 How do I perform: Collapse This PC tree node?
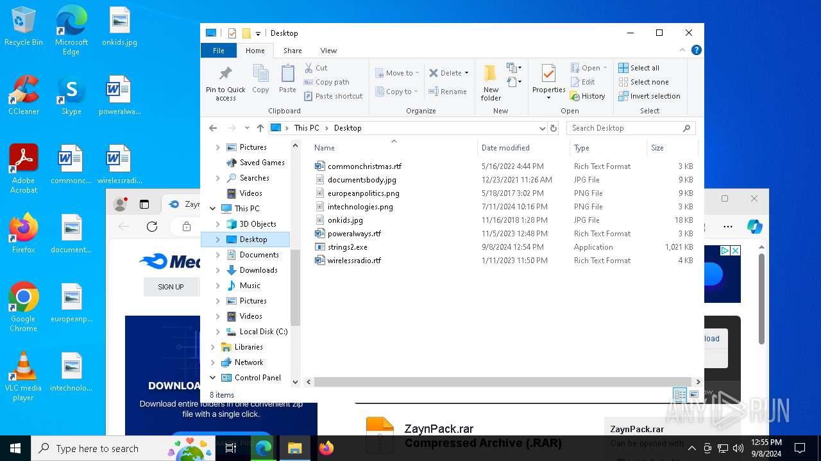pyautogui.click(x=213, y=208)
